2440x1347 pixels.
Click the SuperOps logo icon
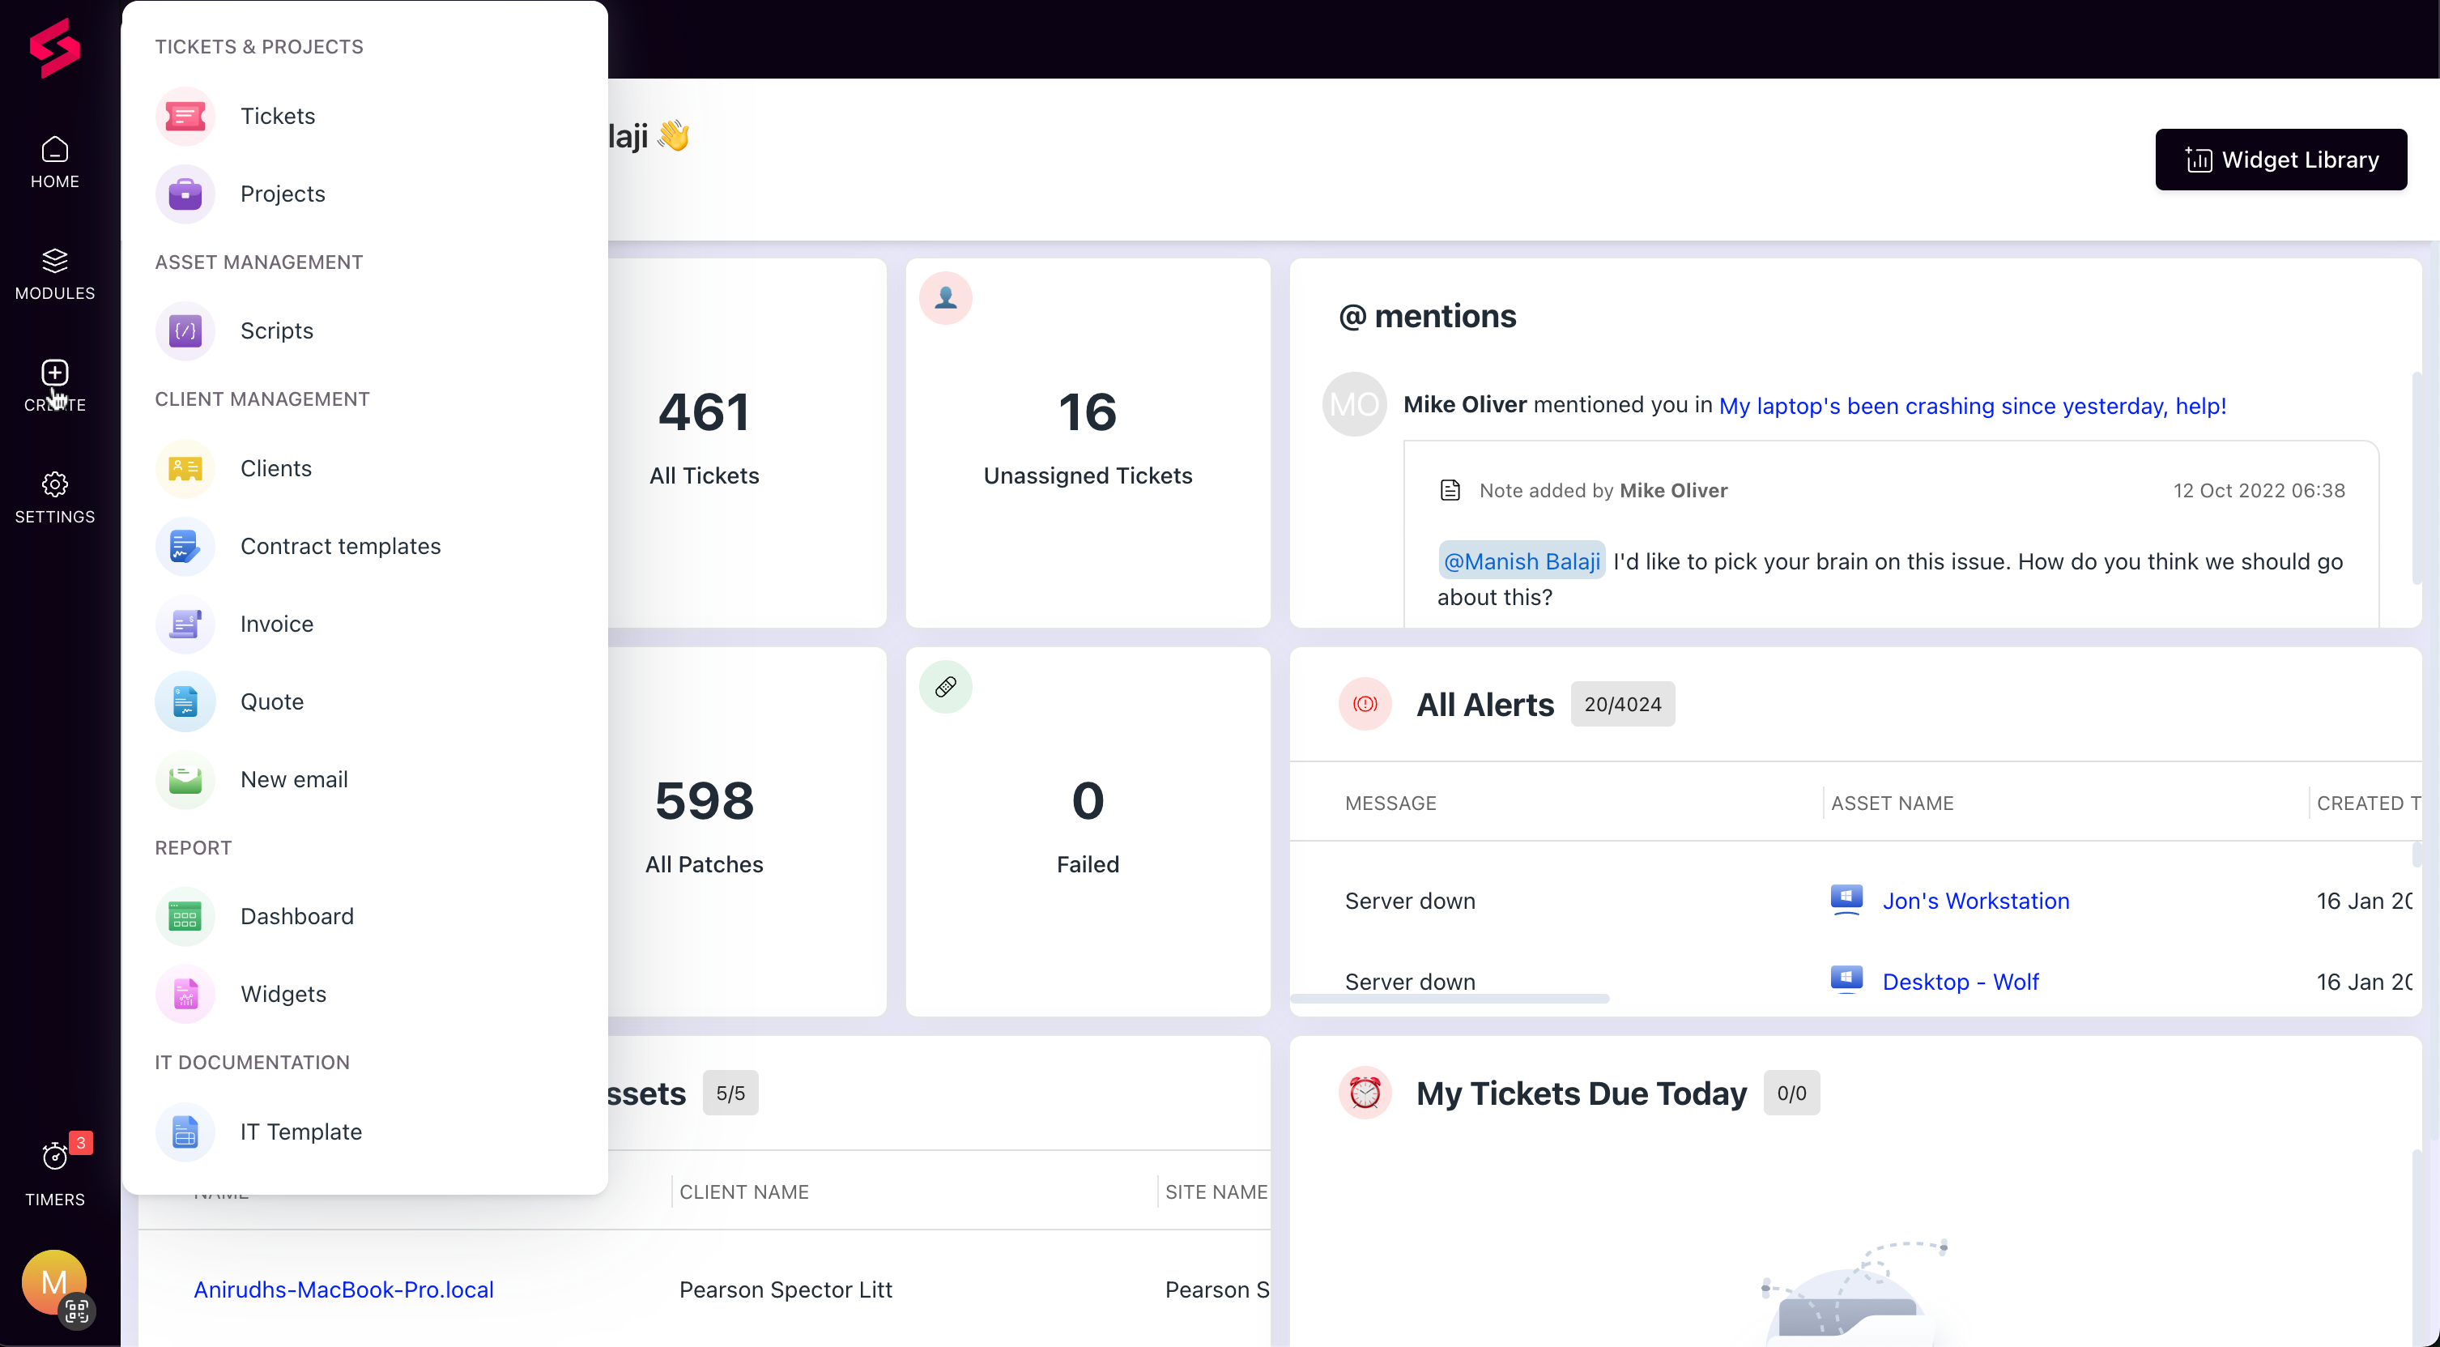(54, 47)
